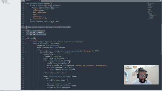
Task: Fold the inner Microphone block at line 65
Action: 25,60
